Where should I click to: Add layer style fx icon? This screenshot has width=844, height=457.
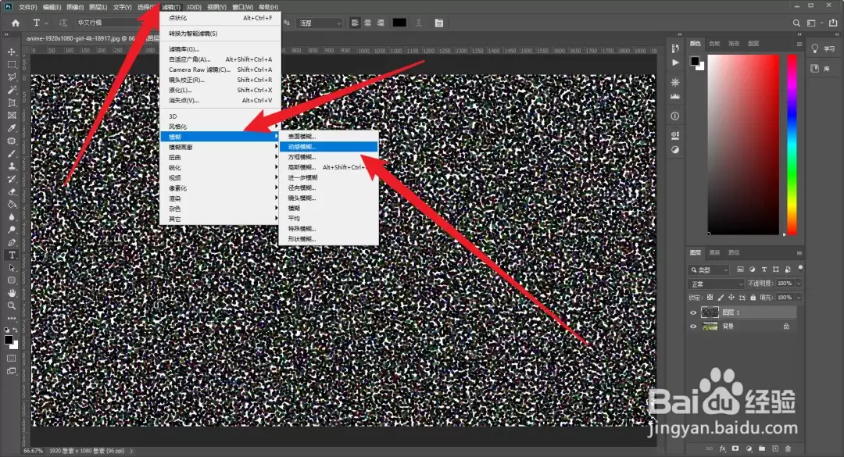click(x=722, y=448)
